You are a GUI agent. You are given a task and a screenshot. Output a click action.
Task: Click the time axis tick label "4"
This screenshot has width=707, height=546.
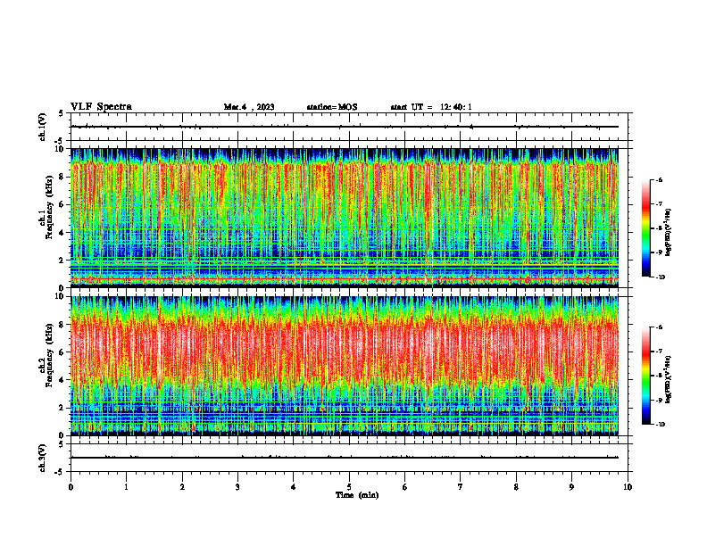(294, 487)
